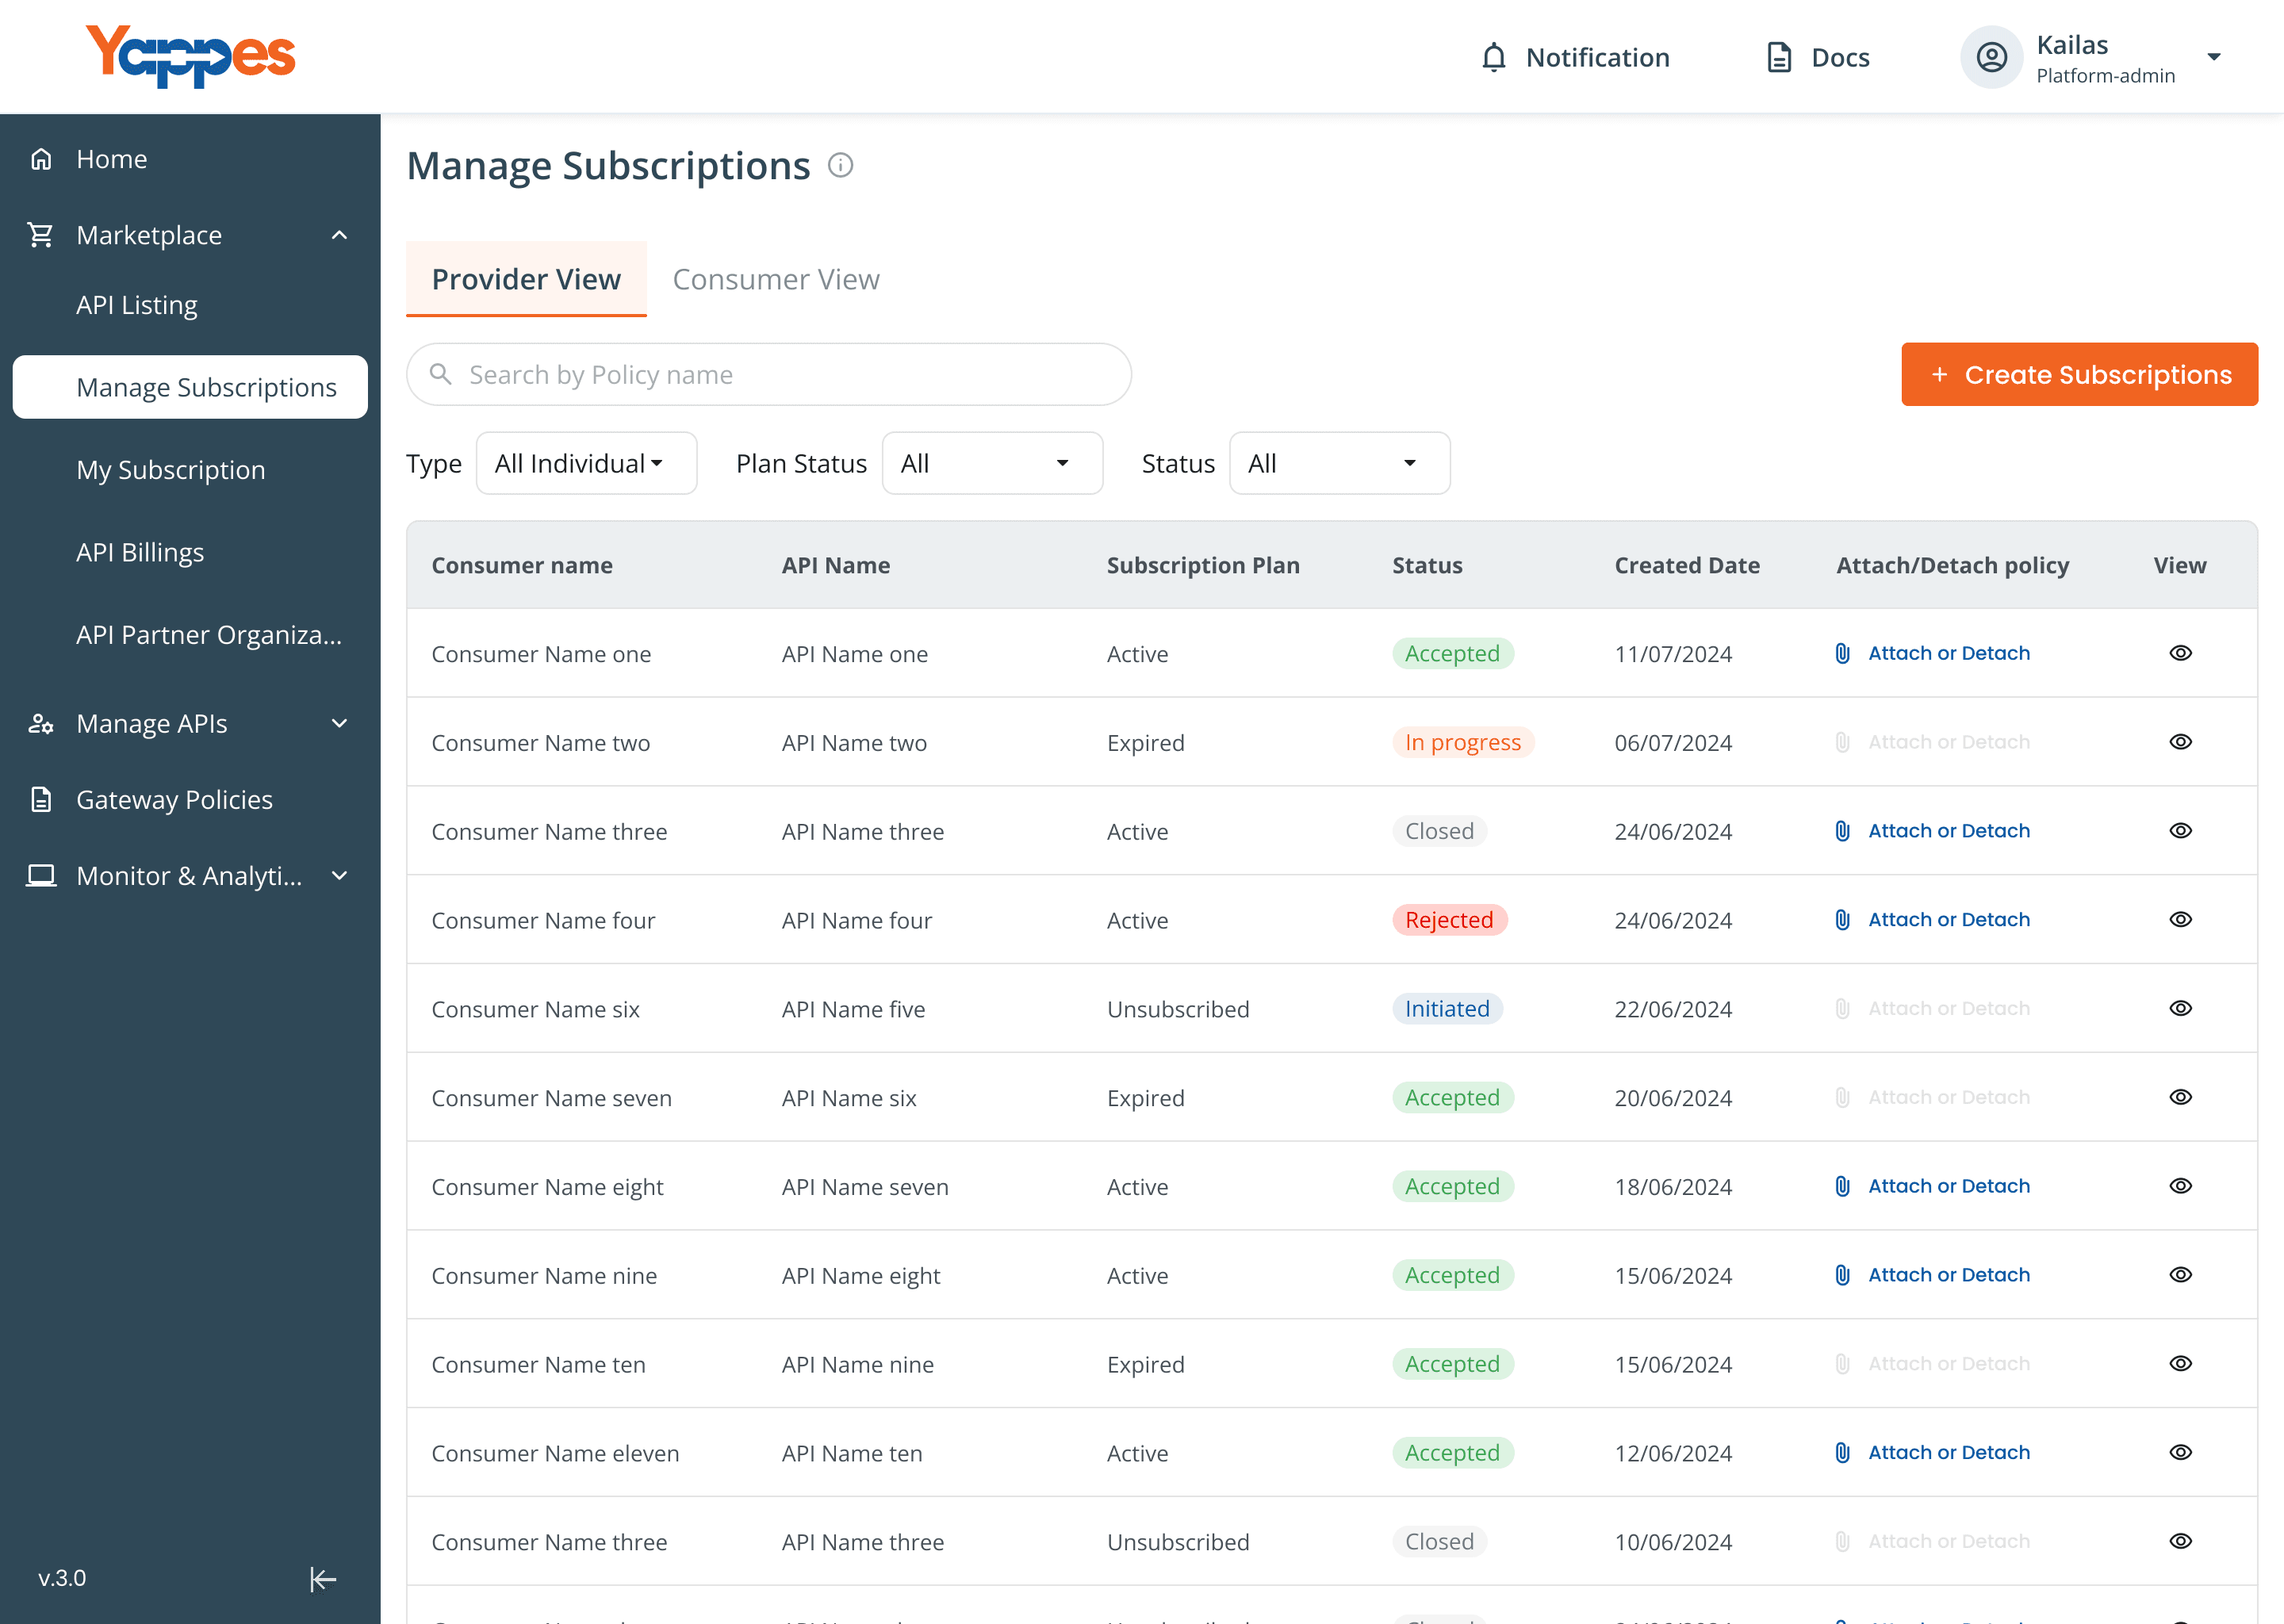2284x1624 pixels.
Task: Click the Notification bell icon
Action: point(1493,57)
